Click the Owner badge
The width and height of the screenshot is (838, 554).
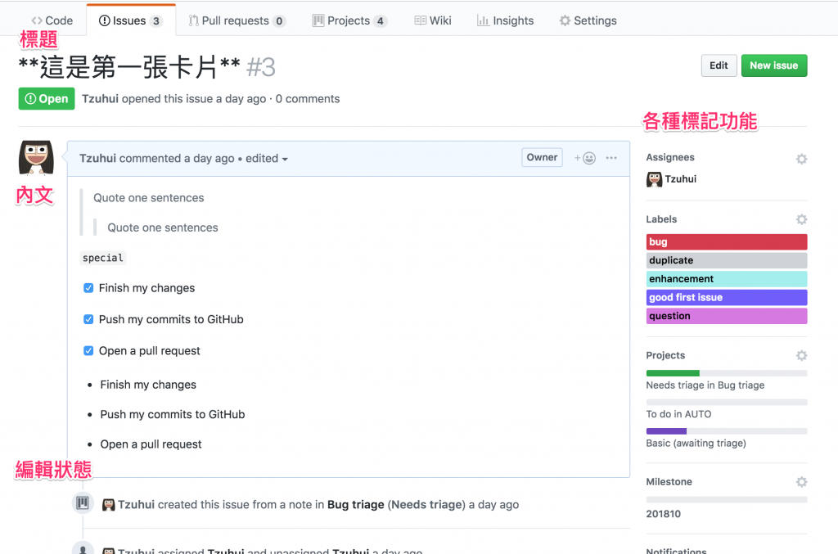click(x=542, y=157)
